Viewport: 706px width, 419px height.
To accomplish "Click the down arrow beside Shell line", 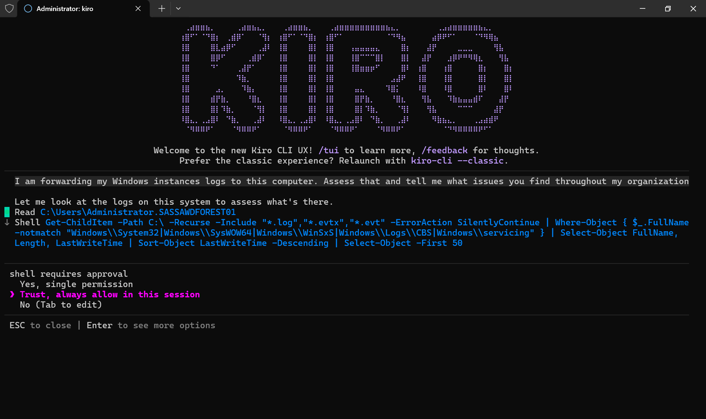I will click(x=7, y=222).
